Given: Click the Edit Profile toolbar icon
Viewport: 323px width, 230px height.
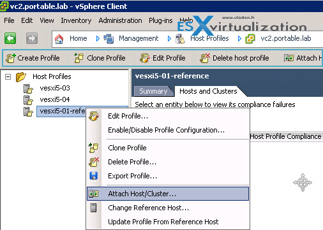Looking at the screenshot, I should tap(145, 58).
